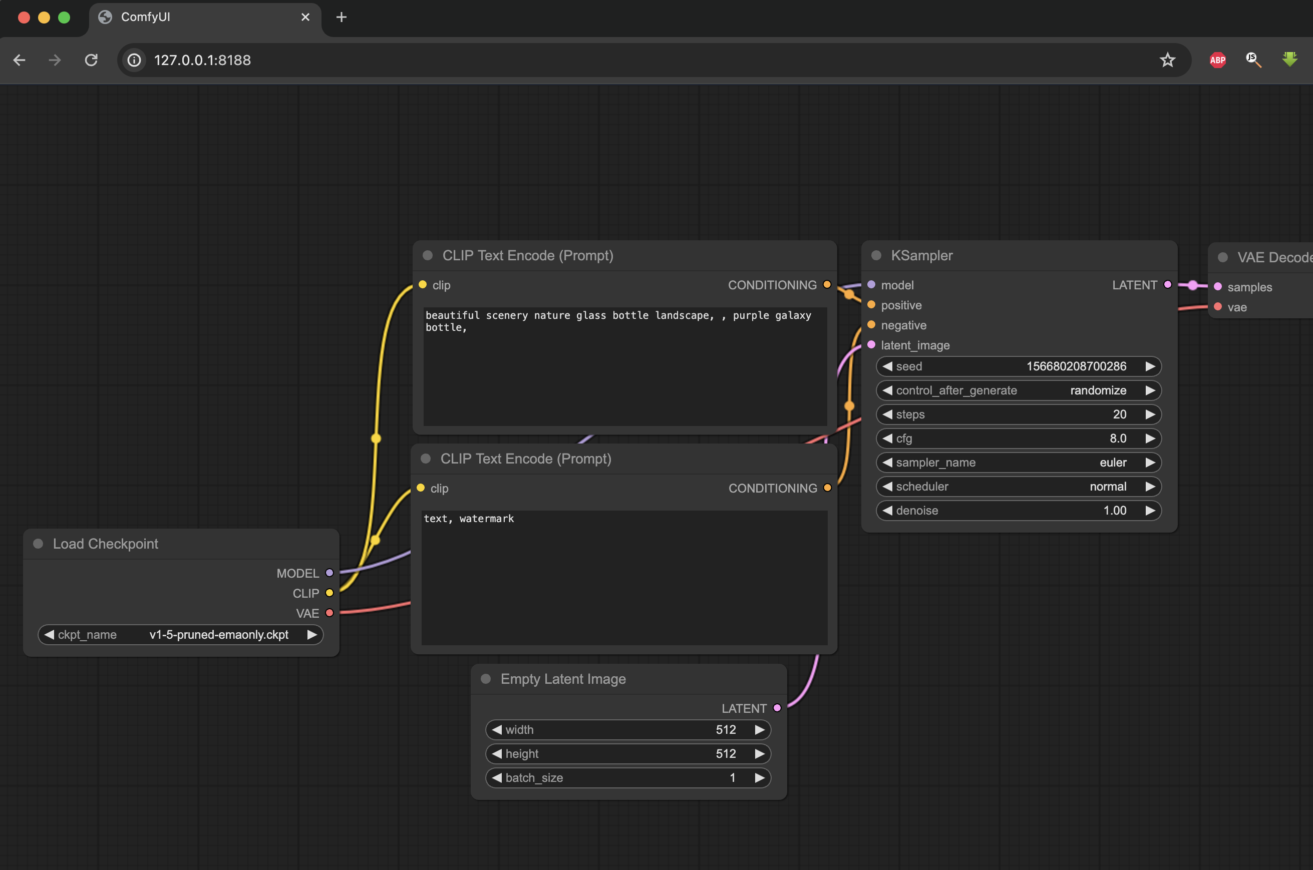
Task: Increase steps value with right arrow
Action: coord(1150,414)
